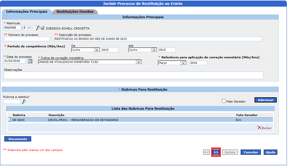
Task: Open the Índice de correção monetária dropdown
Action: click(x=139, y=62)
